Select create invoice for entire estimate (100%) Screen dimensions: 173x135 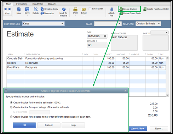(11, 102)
